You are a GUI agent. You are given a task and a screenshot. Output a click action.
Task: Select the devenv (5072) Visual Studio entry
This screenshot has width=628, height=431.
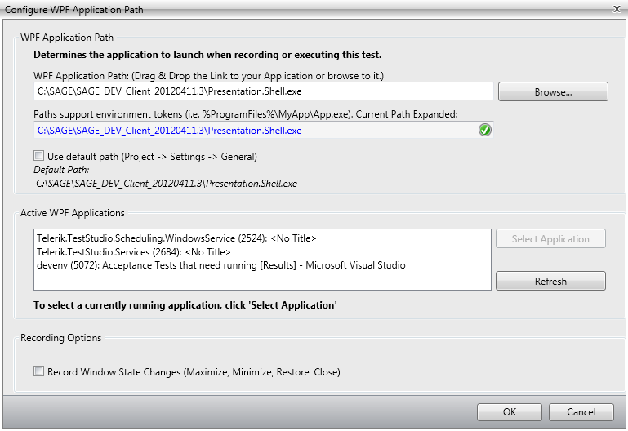(x=221, y=264)
